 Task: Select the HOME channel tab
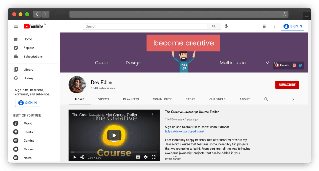[x=79, y=99]
